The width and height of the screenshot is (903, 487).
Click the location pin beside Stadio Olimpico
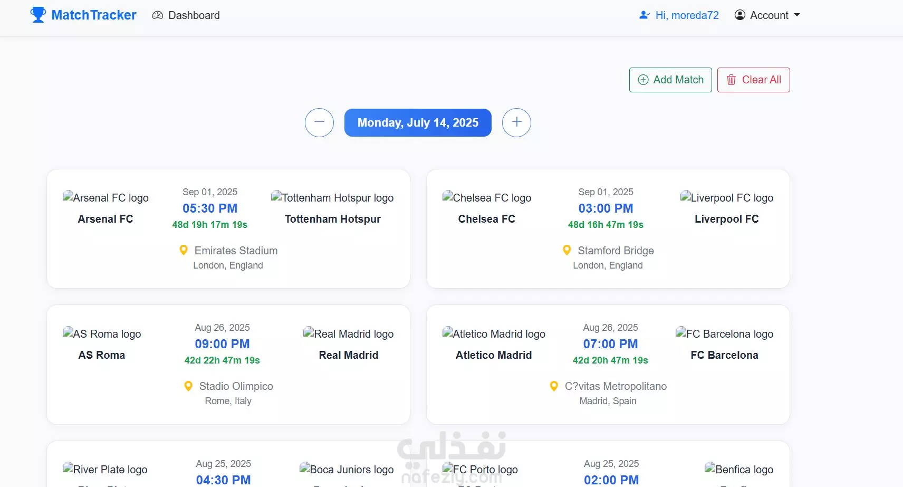point(188,386)
